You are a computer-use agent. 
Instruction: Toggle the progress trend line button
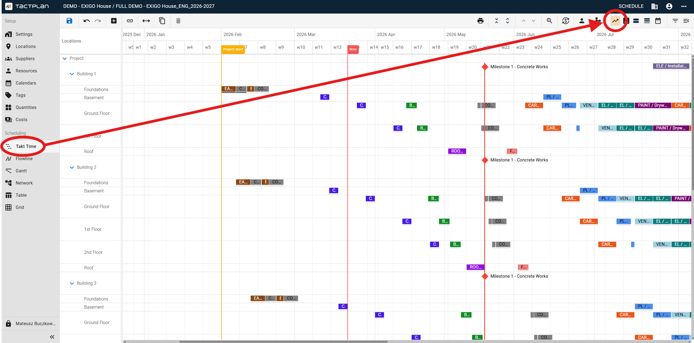[x=615, y=21]
